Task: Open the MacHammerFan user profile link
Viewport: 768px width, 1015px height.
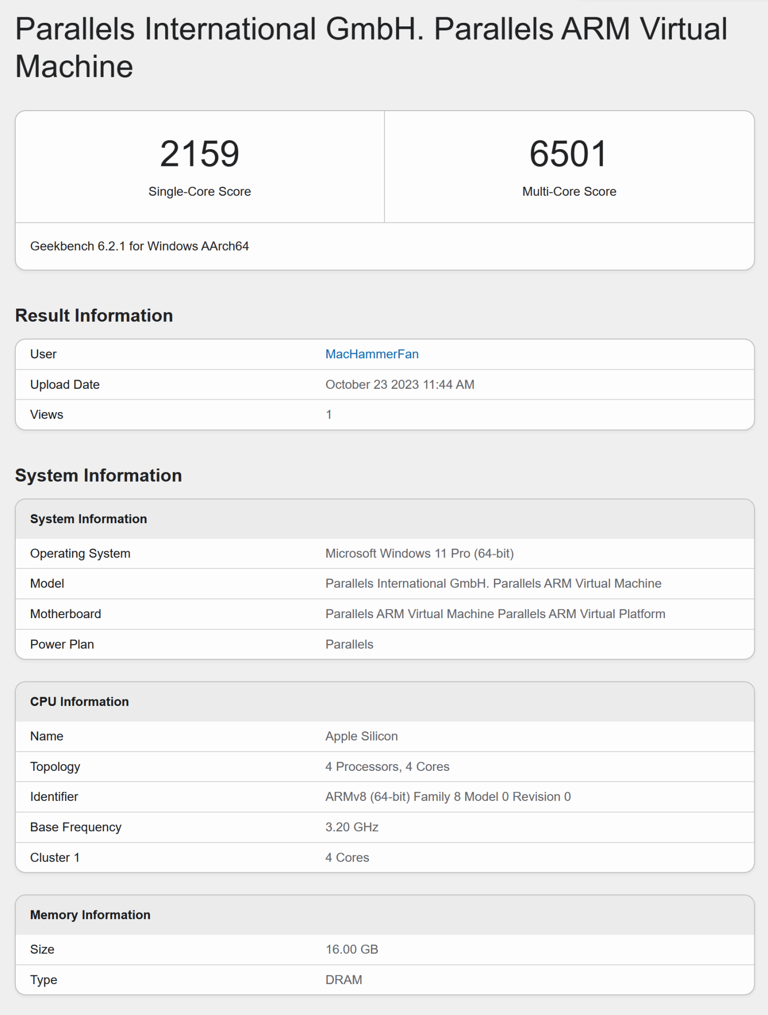Action: coord(372,354)
